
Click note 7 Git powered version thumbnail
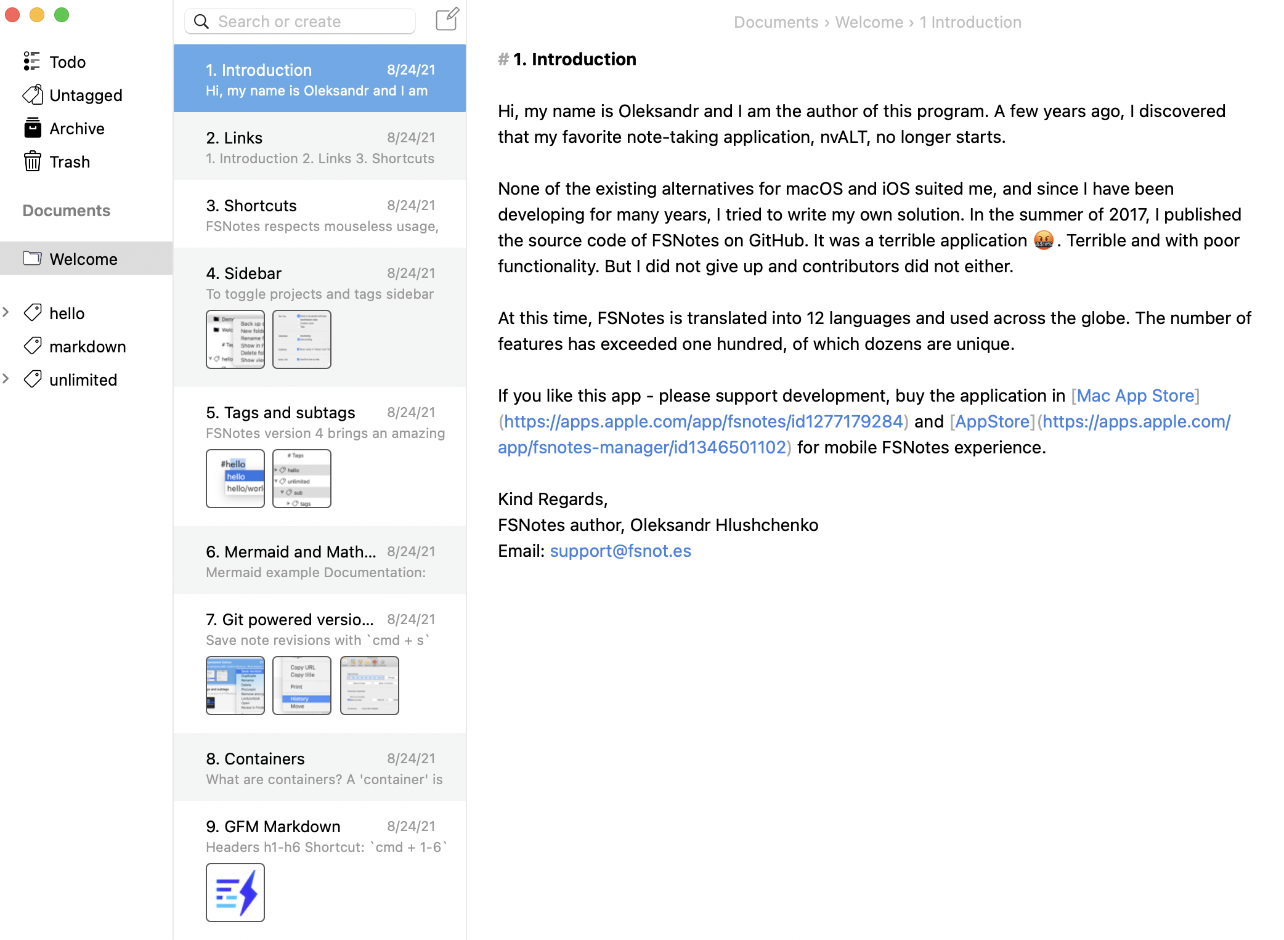point(234,685)
